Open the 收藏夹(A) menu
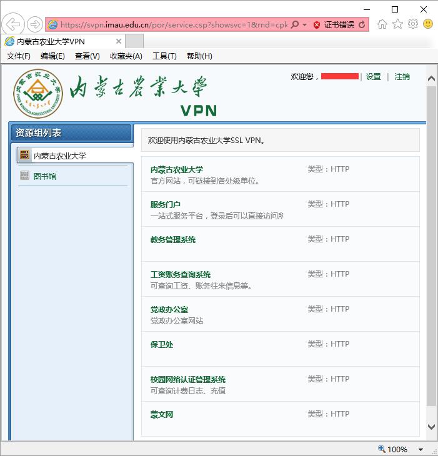The image size is (438, 456). tap(126, 56)
